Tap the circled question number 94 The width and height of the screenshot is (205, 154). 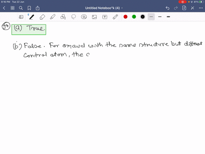[6, 26]
